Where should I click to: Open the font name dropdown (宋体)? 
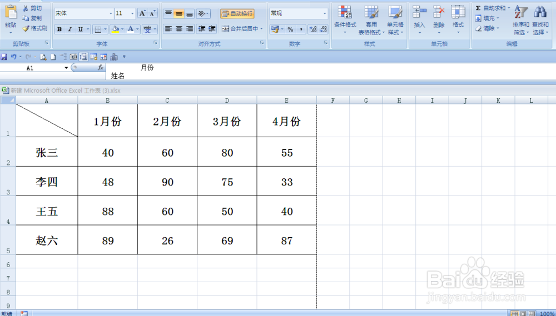[x=111, y=13]
